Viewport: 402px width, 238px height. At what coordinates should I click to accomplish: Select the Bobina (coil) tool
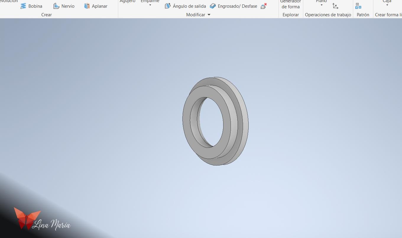click(31, 6)
